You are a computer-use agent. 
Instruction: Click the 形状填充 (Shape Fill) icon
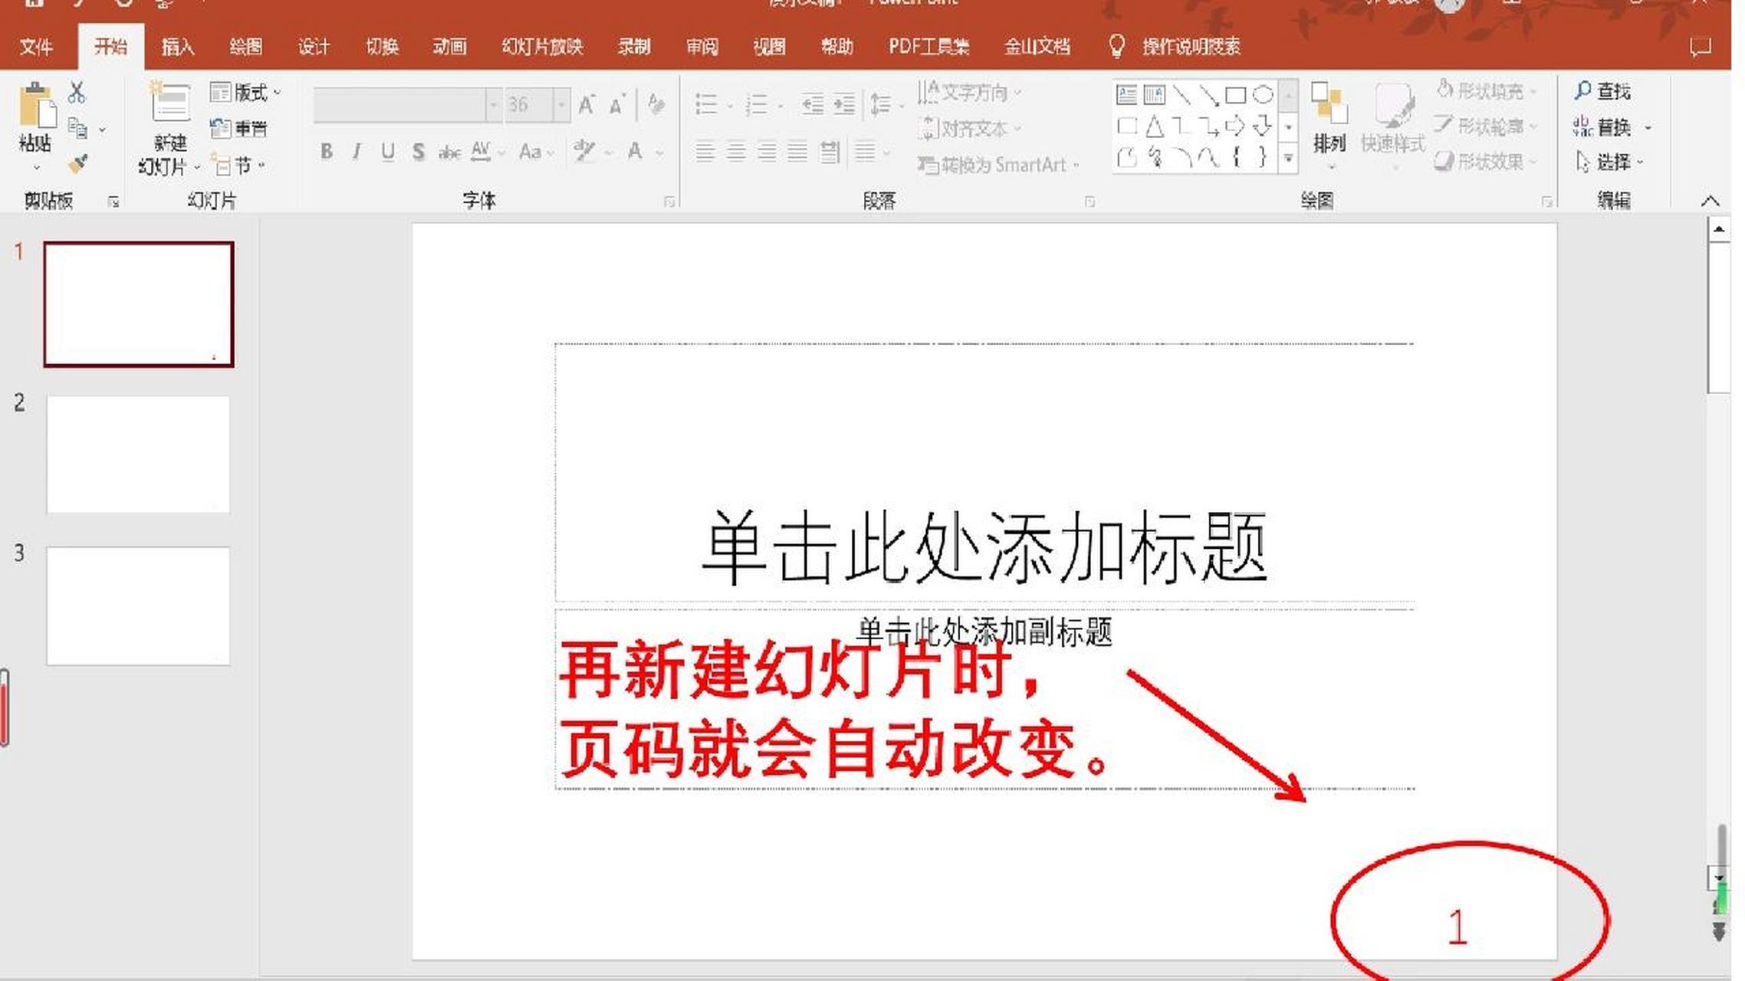tap(1444, 90)
